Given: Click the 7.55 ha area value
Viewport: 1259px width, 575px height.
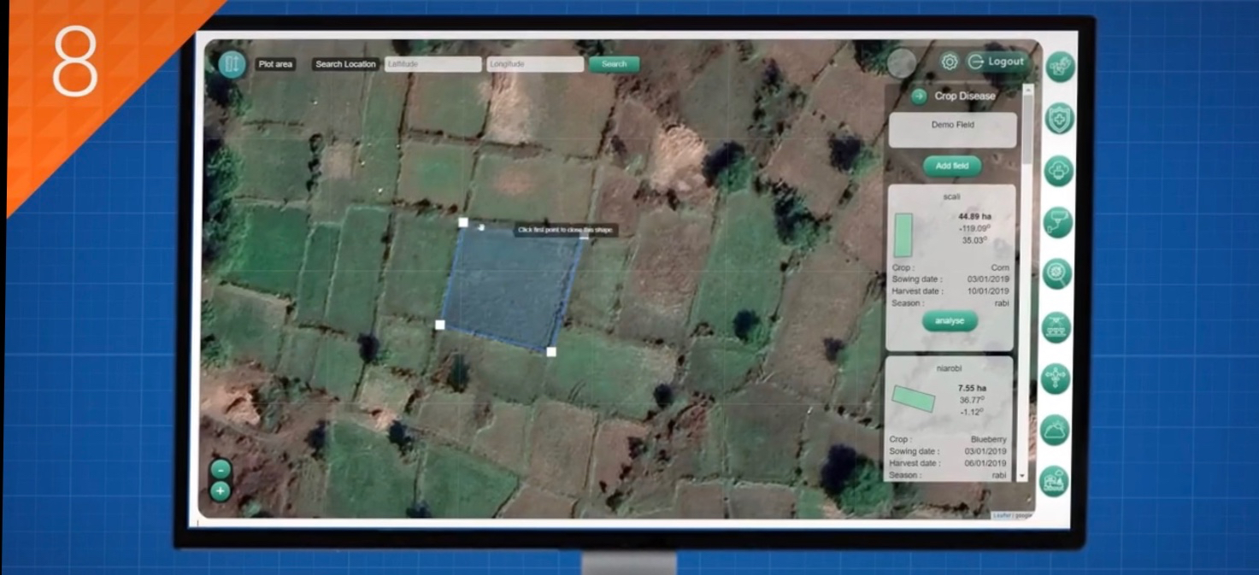Looking at the screenshot, I should click(972, 388).
